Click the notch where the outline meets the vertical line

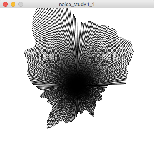77,20
